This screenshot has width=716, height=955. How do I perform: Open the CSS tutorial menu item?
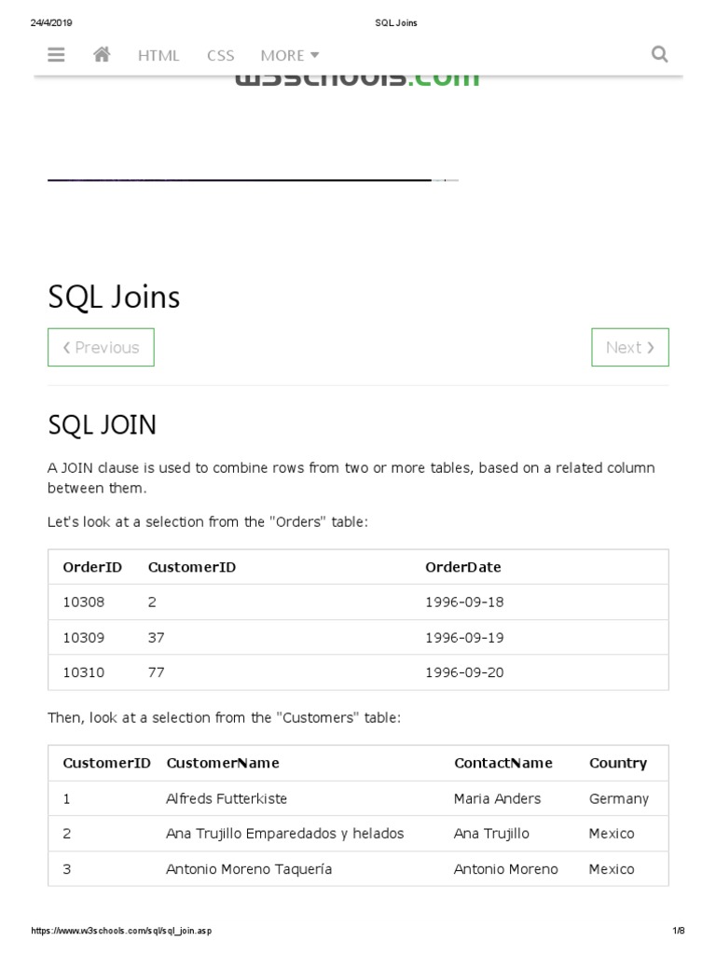[221, 55]
